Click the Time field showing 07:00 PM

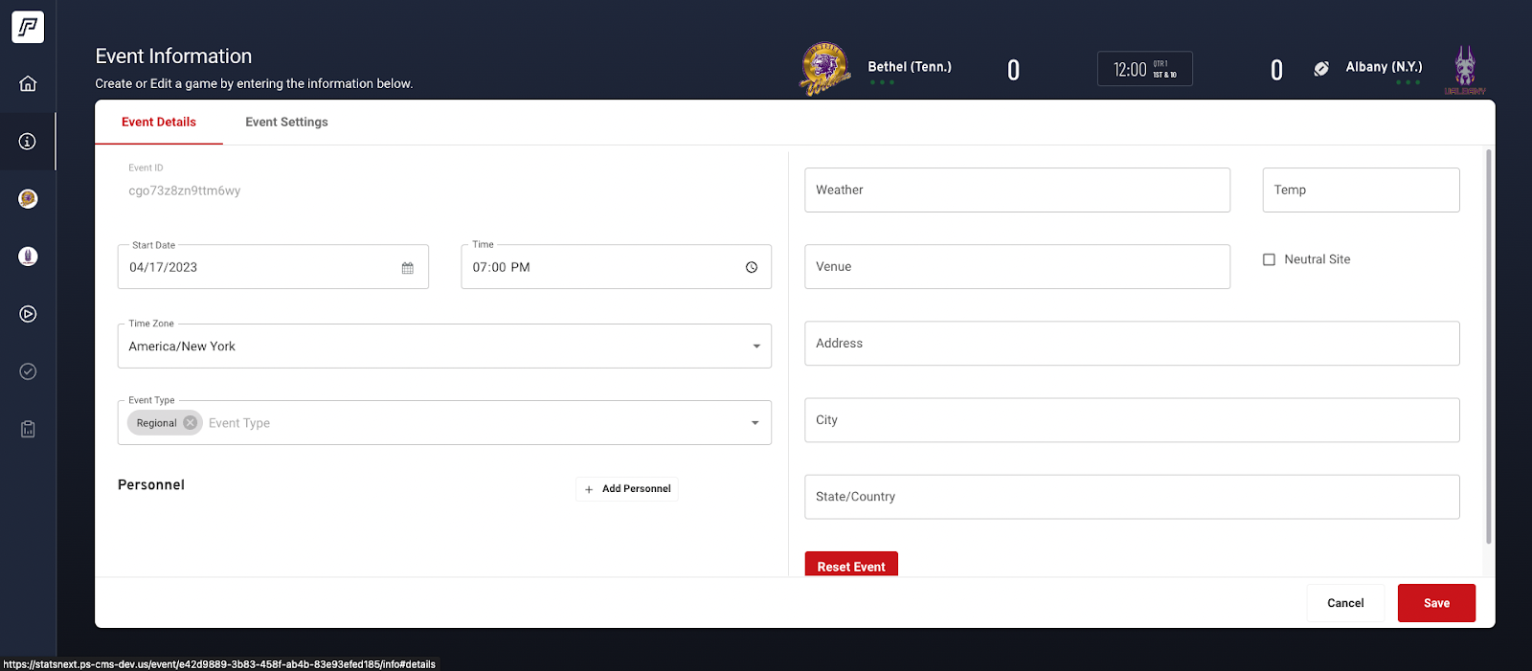point(616,267)
